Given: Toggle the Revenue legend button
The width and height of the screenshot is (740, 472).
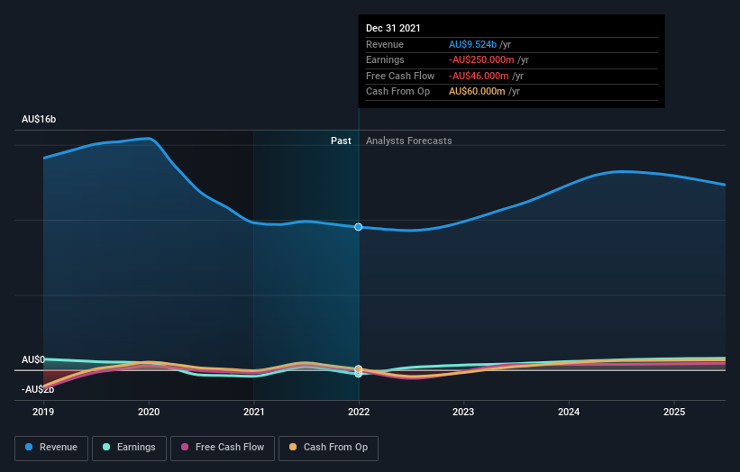Looking at the screenshot, I should pyautogui.click(x=51, y=448).
